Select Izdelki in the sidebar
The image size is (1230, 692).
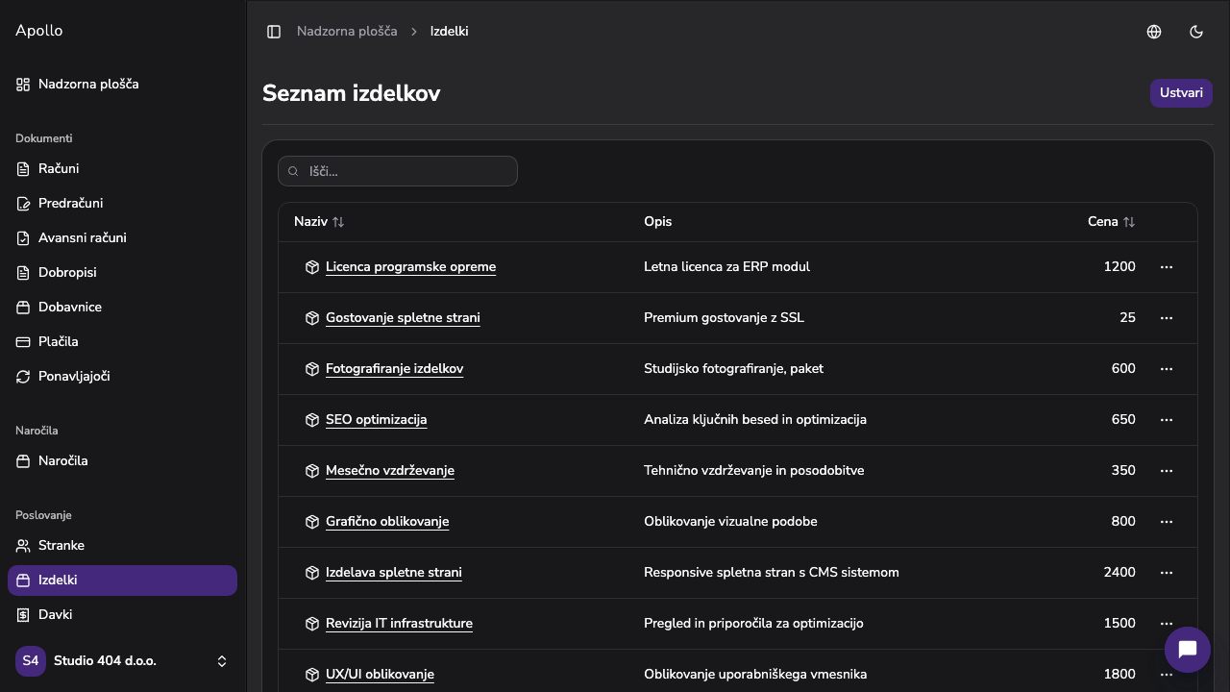click(122, 581)
